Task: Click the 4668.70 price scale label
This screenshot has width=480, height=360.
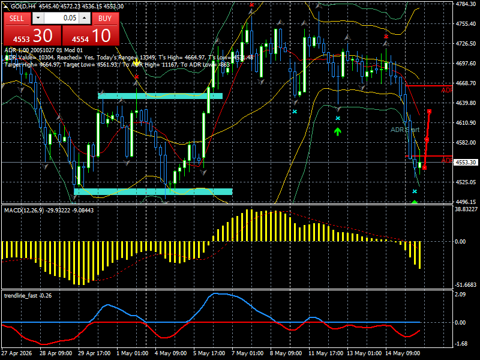Action: click(466, 83)
